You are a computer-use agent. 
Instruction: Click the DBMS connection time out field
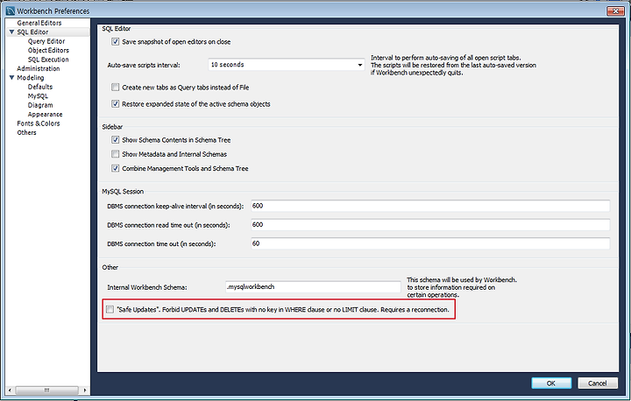pos(430,243)
